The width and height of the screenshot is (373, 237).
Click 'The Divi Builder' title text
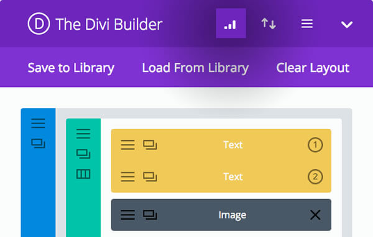[109, 24]
